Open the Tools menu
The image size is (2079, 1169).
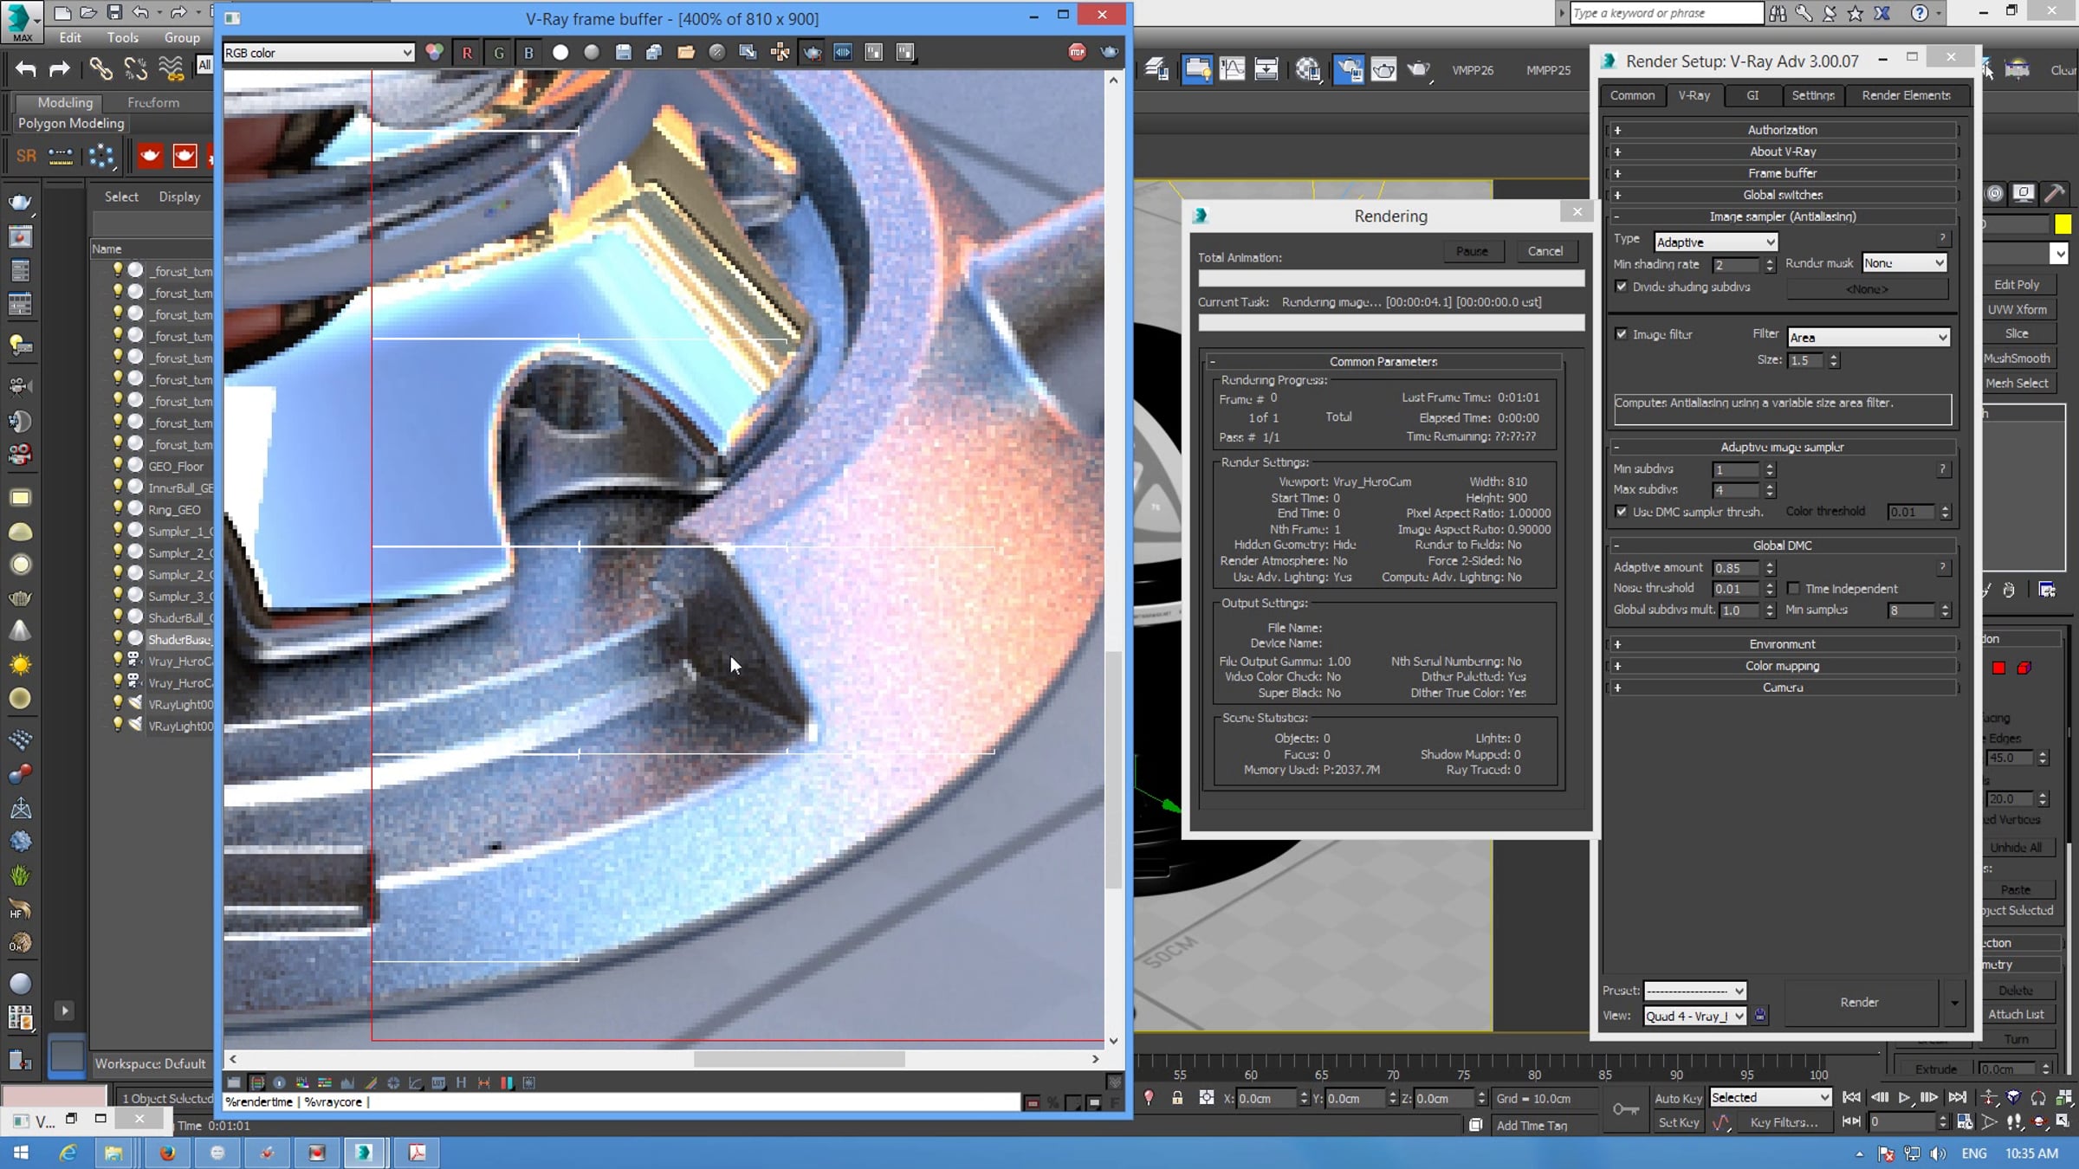[122, 38]
